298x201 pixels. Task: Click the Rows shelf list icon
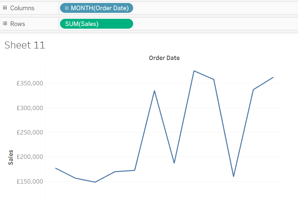[5, 23]
